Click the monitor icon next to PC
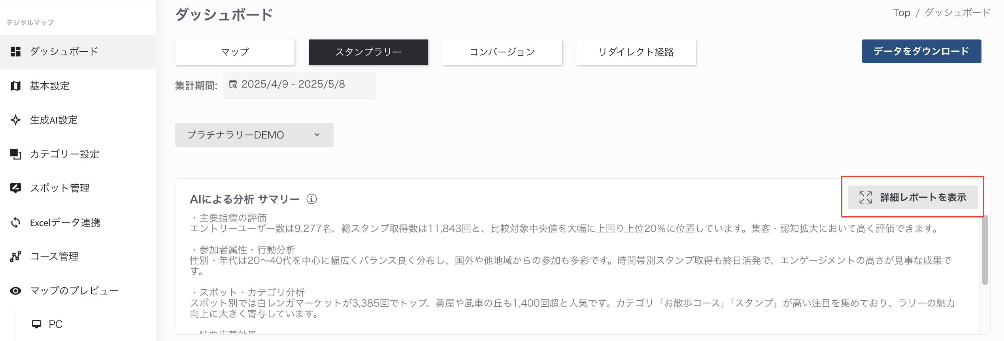The width and height of the screenshot is (1004, 341). pyautogui.click(x=36, y=324)
